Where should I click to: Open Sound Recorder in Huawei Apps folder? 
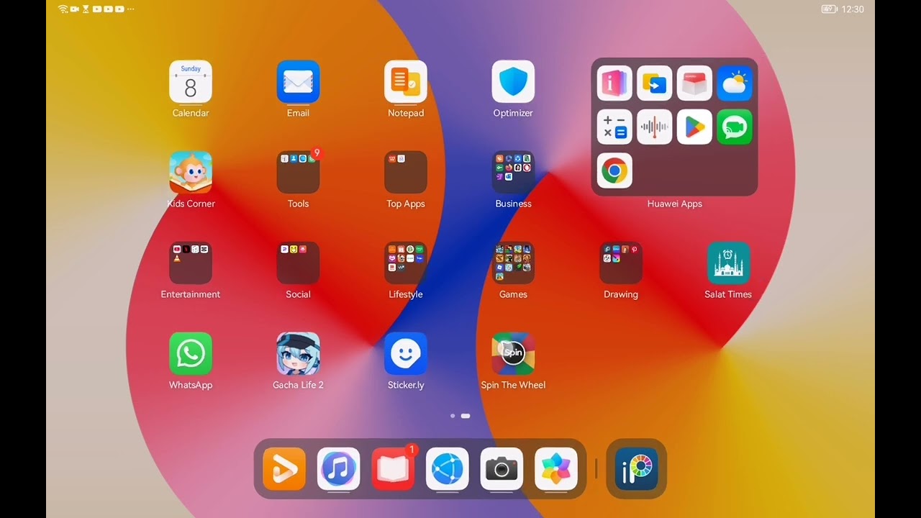655,127
